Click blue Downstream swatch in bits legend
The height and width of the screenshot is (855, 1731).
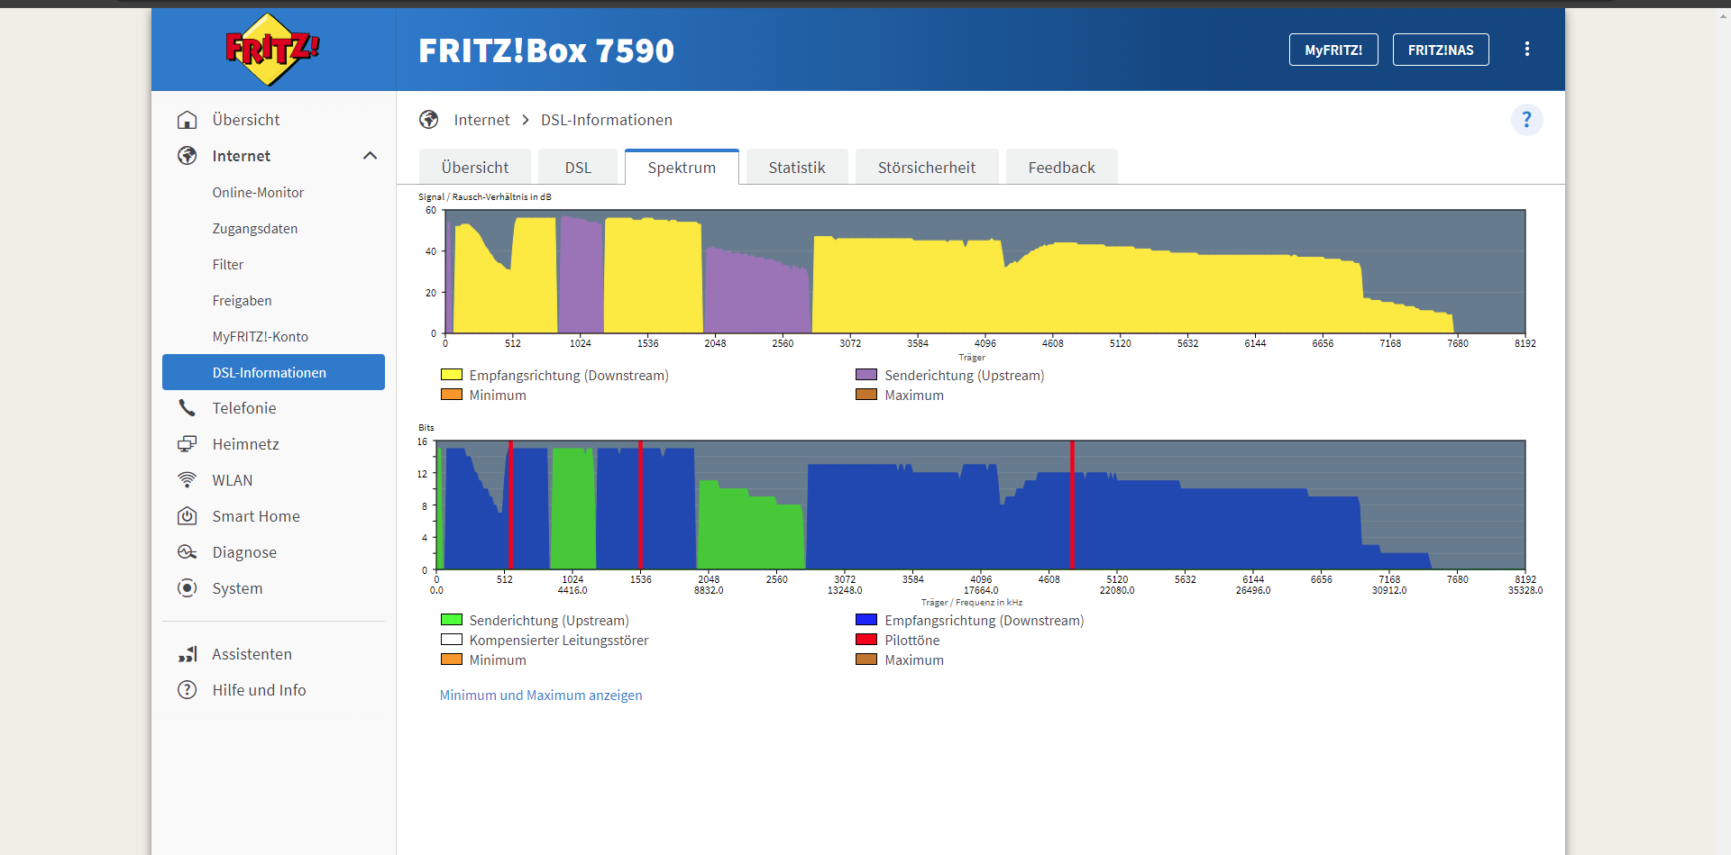(x=866, y=620)
